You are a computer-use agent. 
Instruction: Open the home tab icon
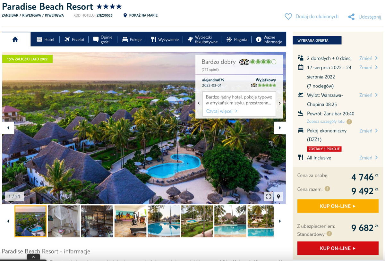pyautogui.click(x=15, y=39)
